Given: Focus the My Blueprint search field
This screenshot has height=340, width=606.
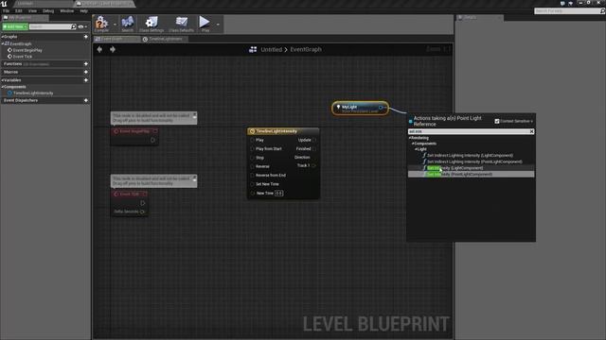Looking at the screenshot, I should [50, 26].
